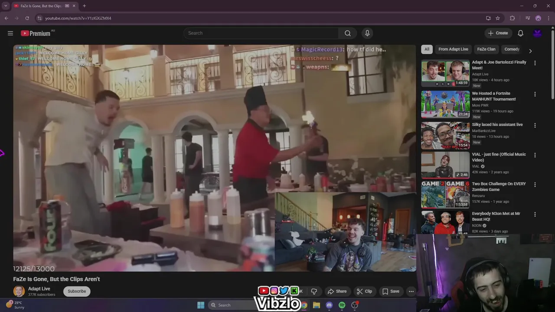
Task: Go to the YouTube Premium home logo
Action: [x=36, y=33]
